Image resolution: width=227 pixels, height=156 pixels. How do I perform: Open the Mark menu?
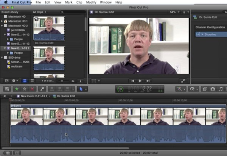coord(69,2)
